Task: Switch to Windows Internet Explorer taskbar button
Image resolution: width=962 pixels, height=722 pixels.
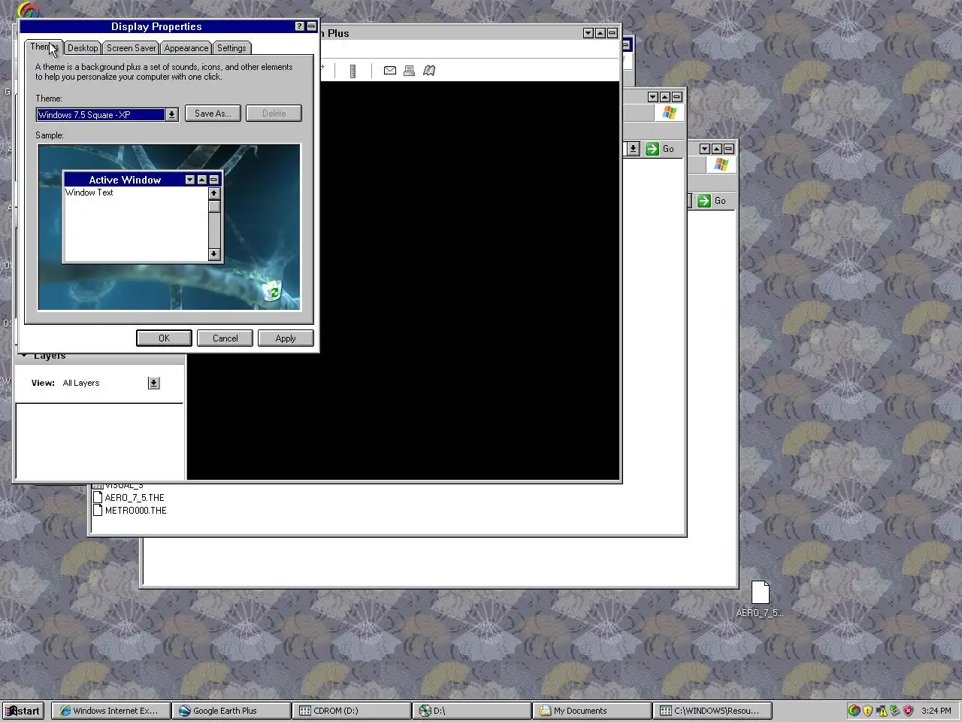Action: pyautogui.click(x=111, y=711)
